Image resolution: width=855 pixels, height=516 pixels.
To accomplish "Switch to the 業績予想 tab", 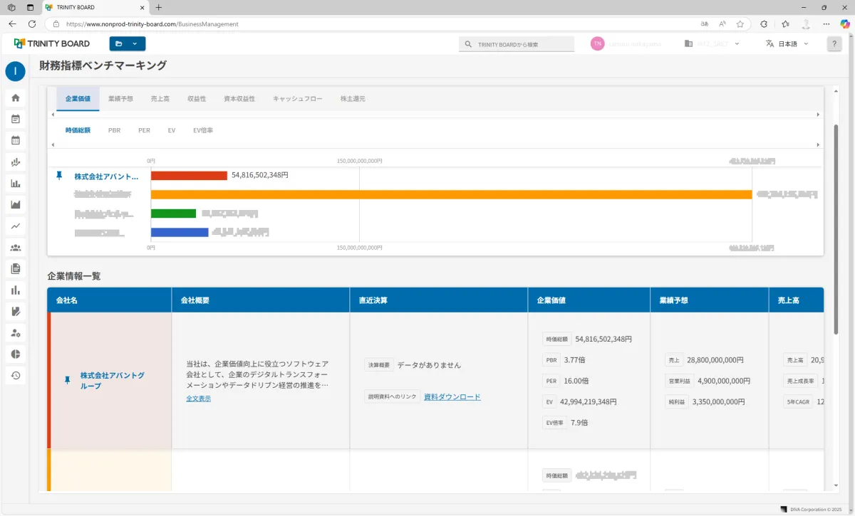I will point(120,99).
